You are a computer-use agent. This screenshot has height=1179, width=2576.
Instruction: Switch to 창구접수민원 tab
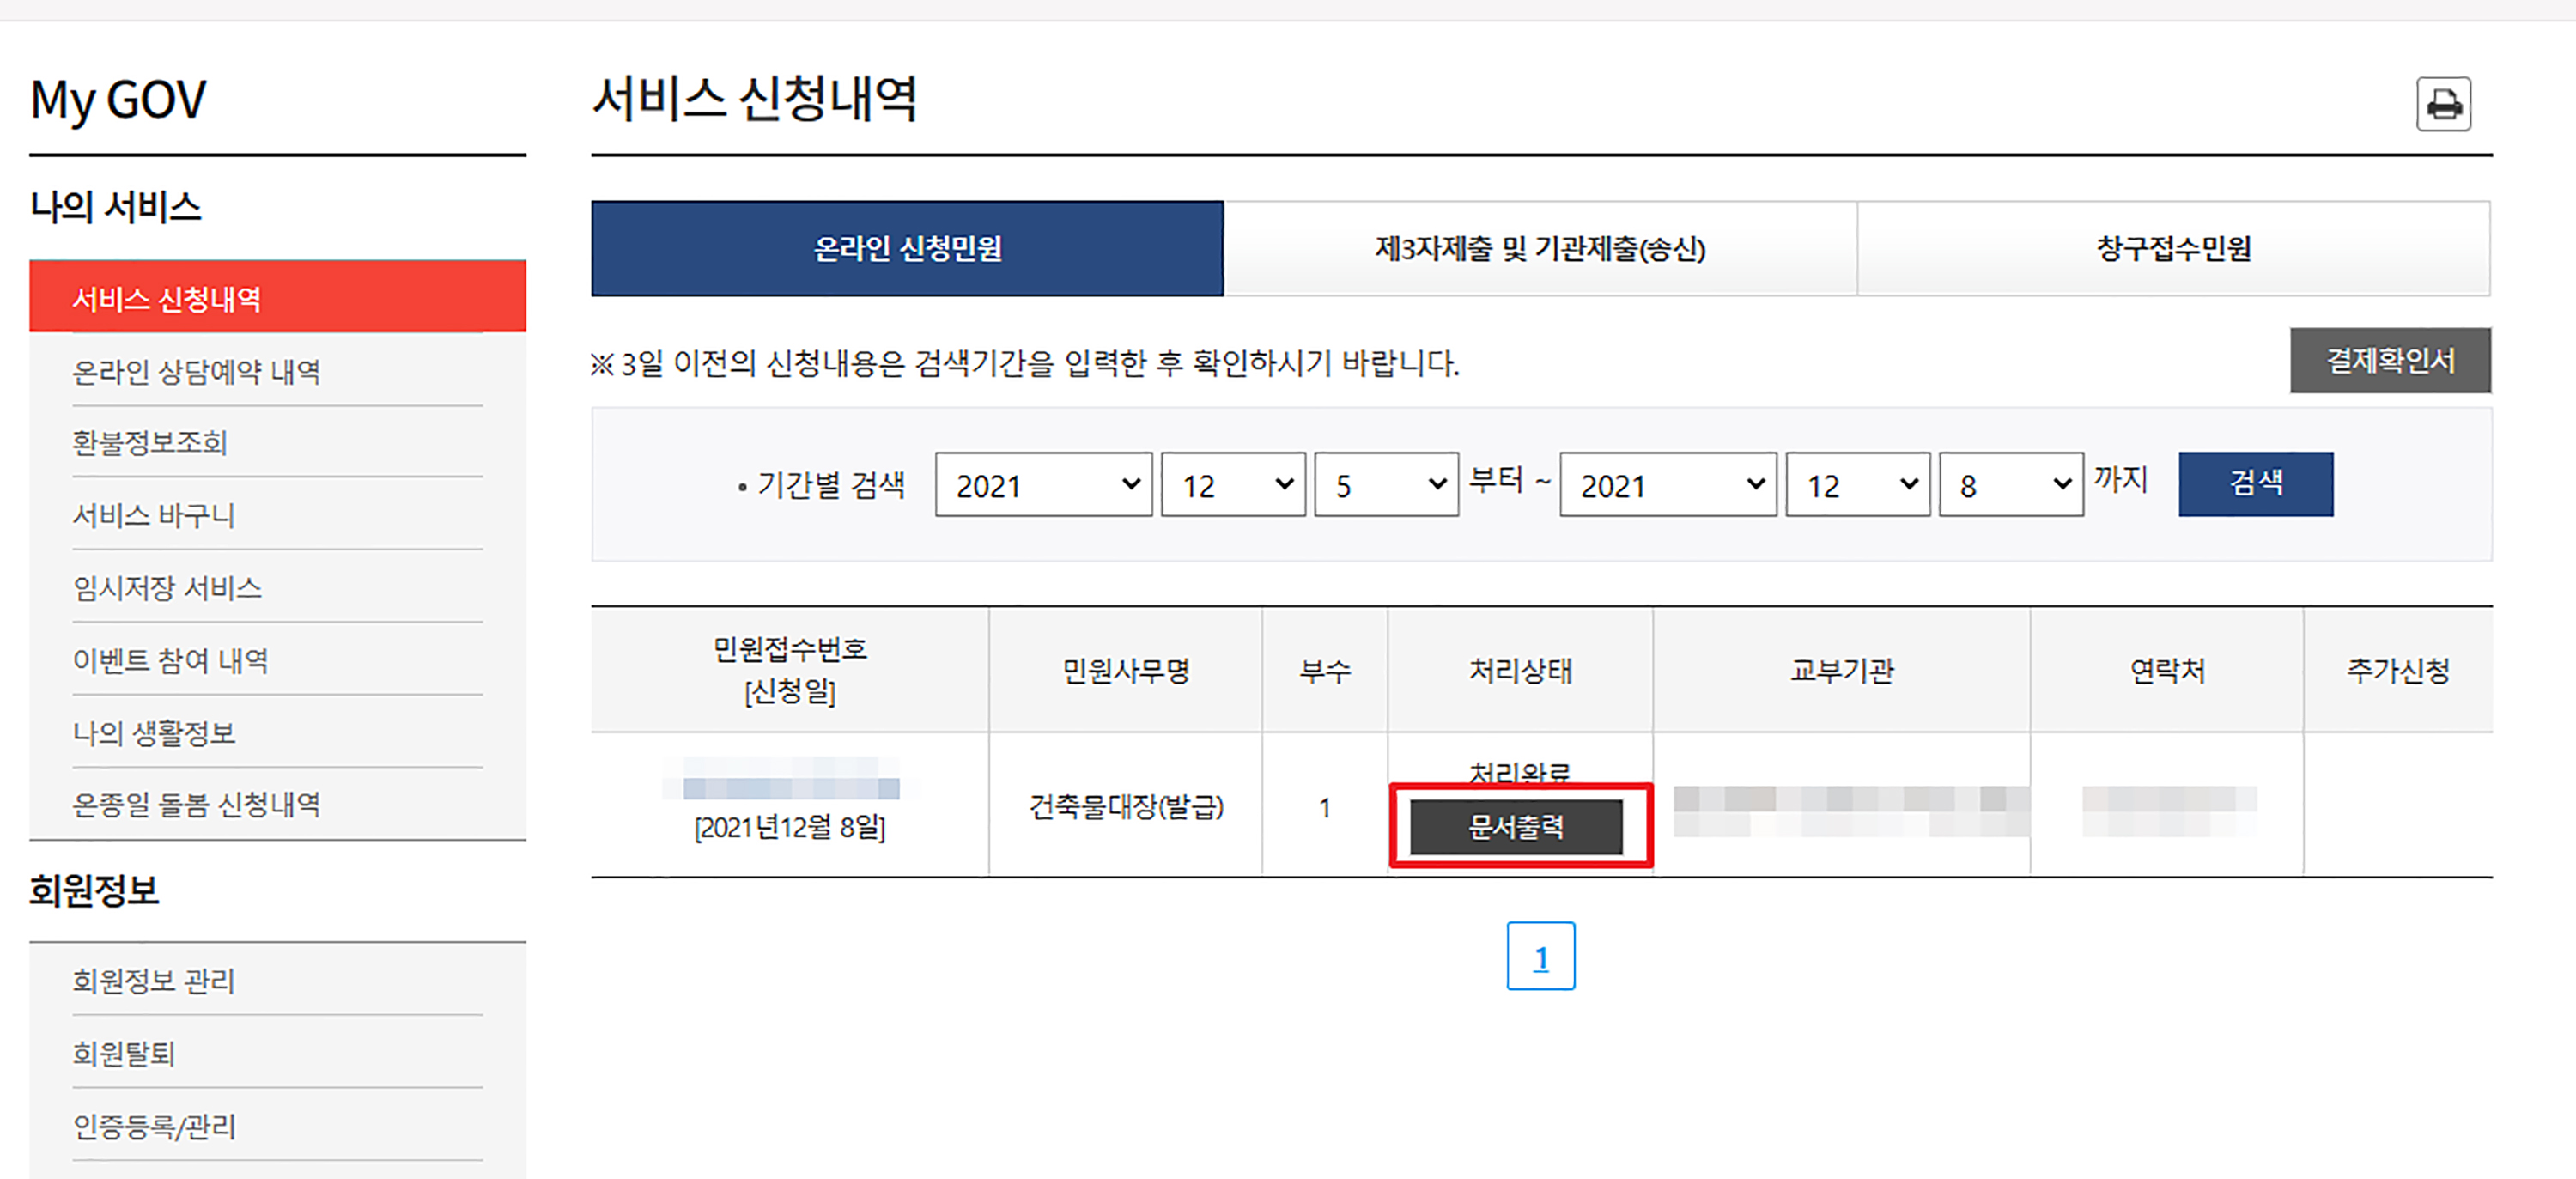pyautogui.click(x=2173, y=249)
